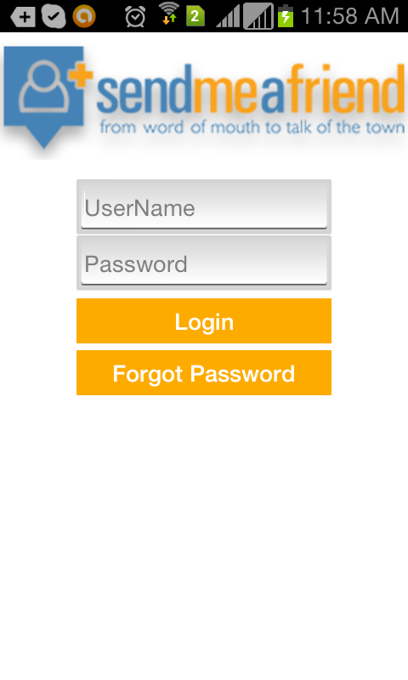The width and height of the screenshot is (408, 680).
Task: Tap the checkmark notification icon in status bar
Action: [54, 17]
